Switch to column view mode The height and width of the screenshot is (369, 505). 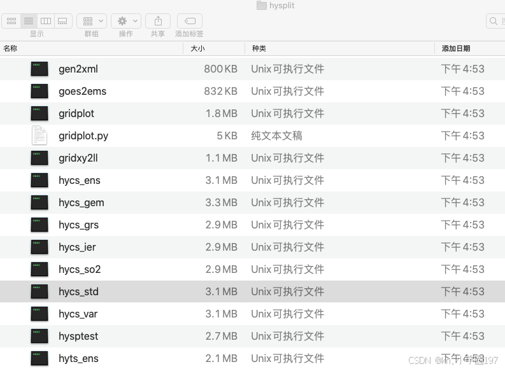[x=46, y=21]
